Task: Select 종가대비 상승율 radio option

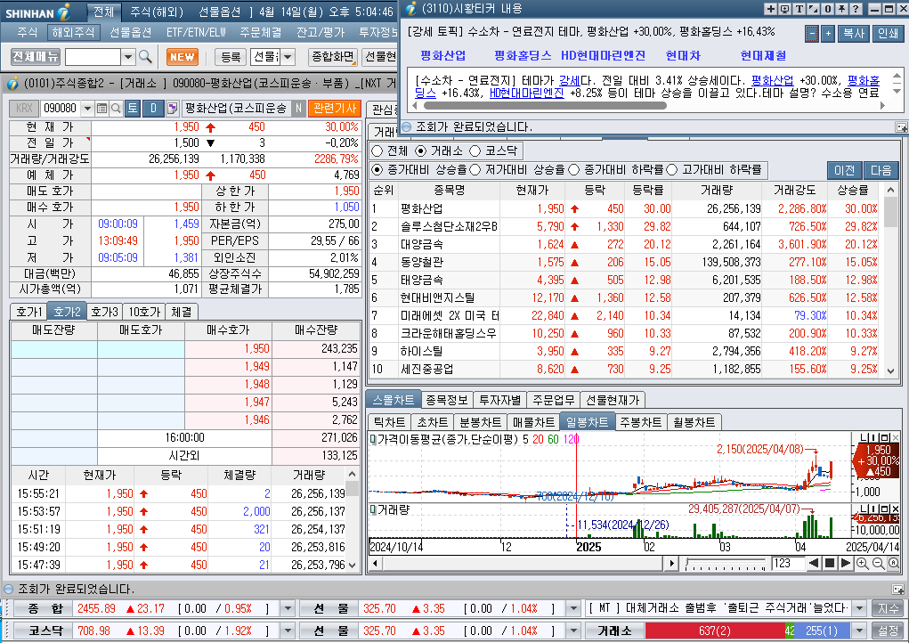Action: [x=377, y=170]
